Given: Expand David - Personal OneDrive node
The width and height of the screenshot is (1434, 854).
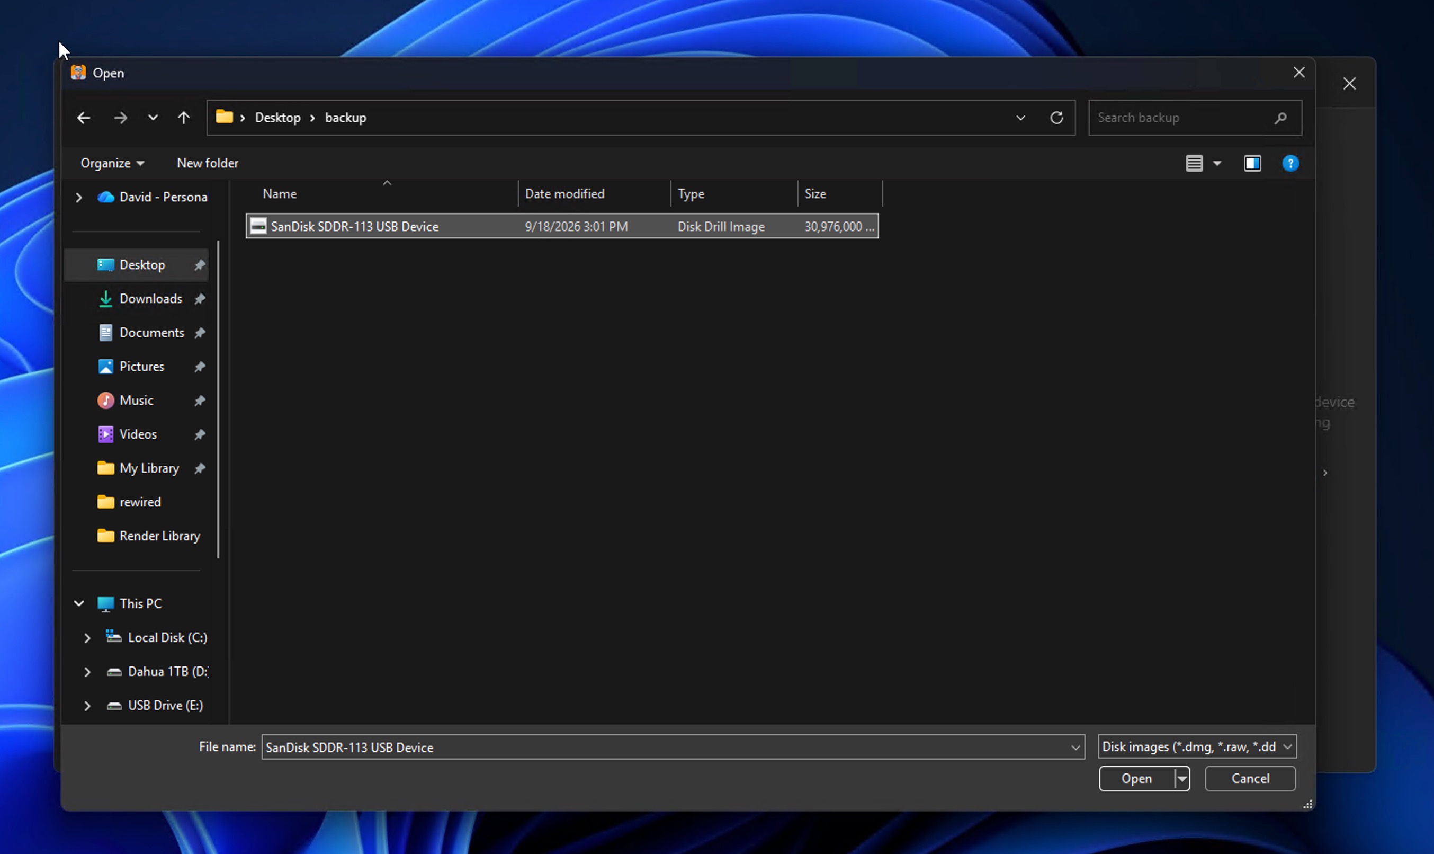Looking at the screenshot, I should pos(79,198).
